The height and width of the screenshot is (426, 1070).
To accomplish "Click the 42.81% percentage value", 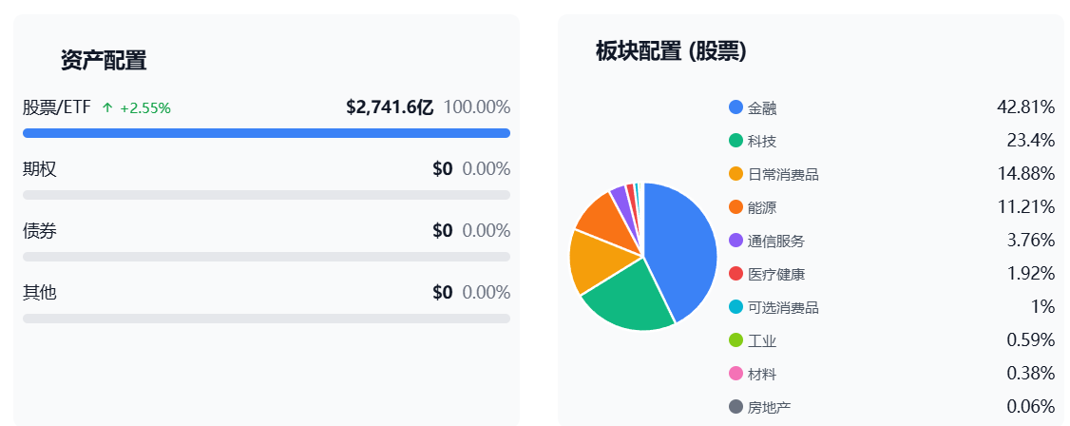I will pos(1026,107).
